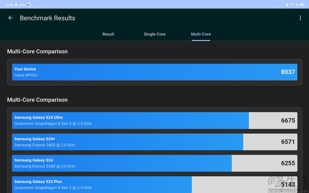Select the Samsung Galaxy S24+ row
The image size is (309, 193).
[154, 142]
